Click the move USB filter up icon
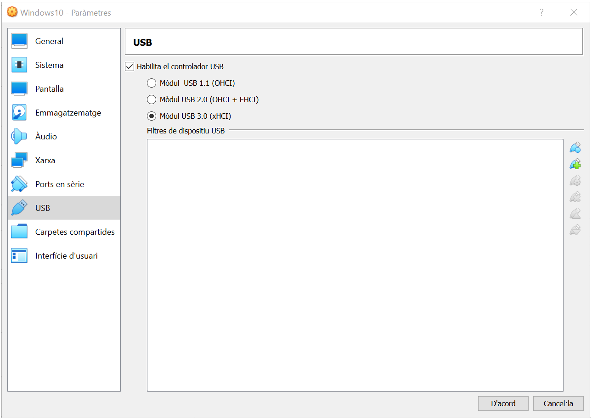Viewport: 592px width, 420px height. pyautogui.click(x=575, y=214)
